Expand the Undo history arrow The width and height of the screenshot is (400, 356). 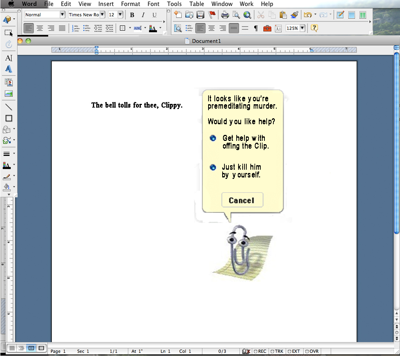click(315, 14)
